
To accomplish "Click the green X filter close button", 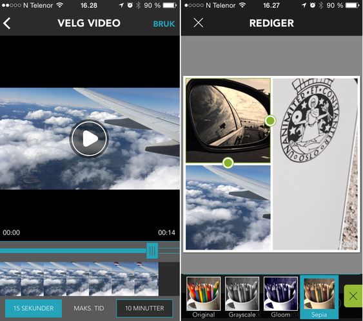I will tap(353, 296).
